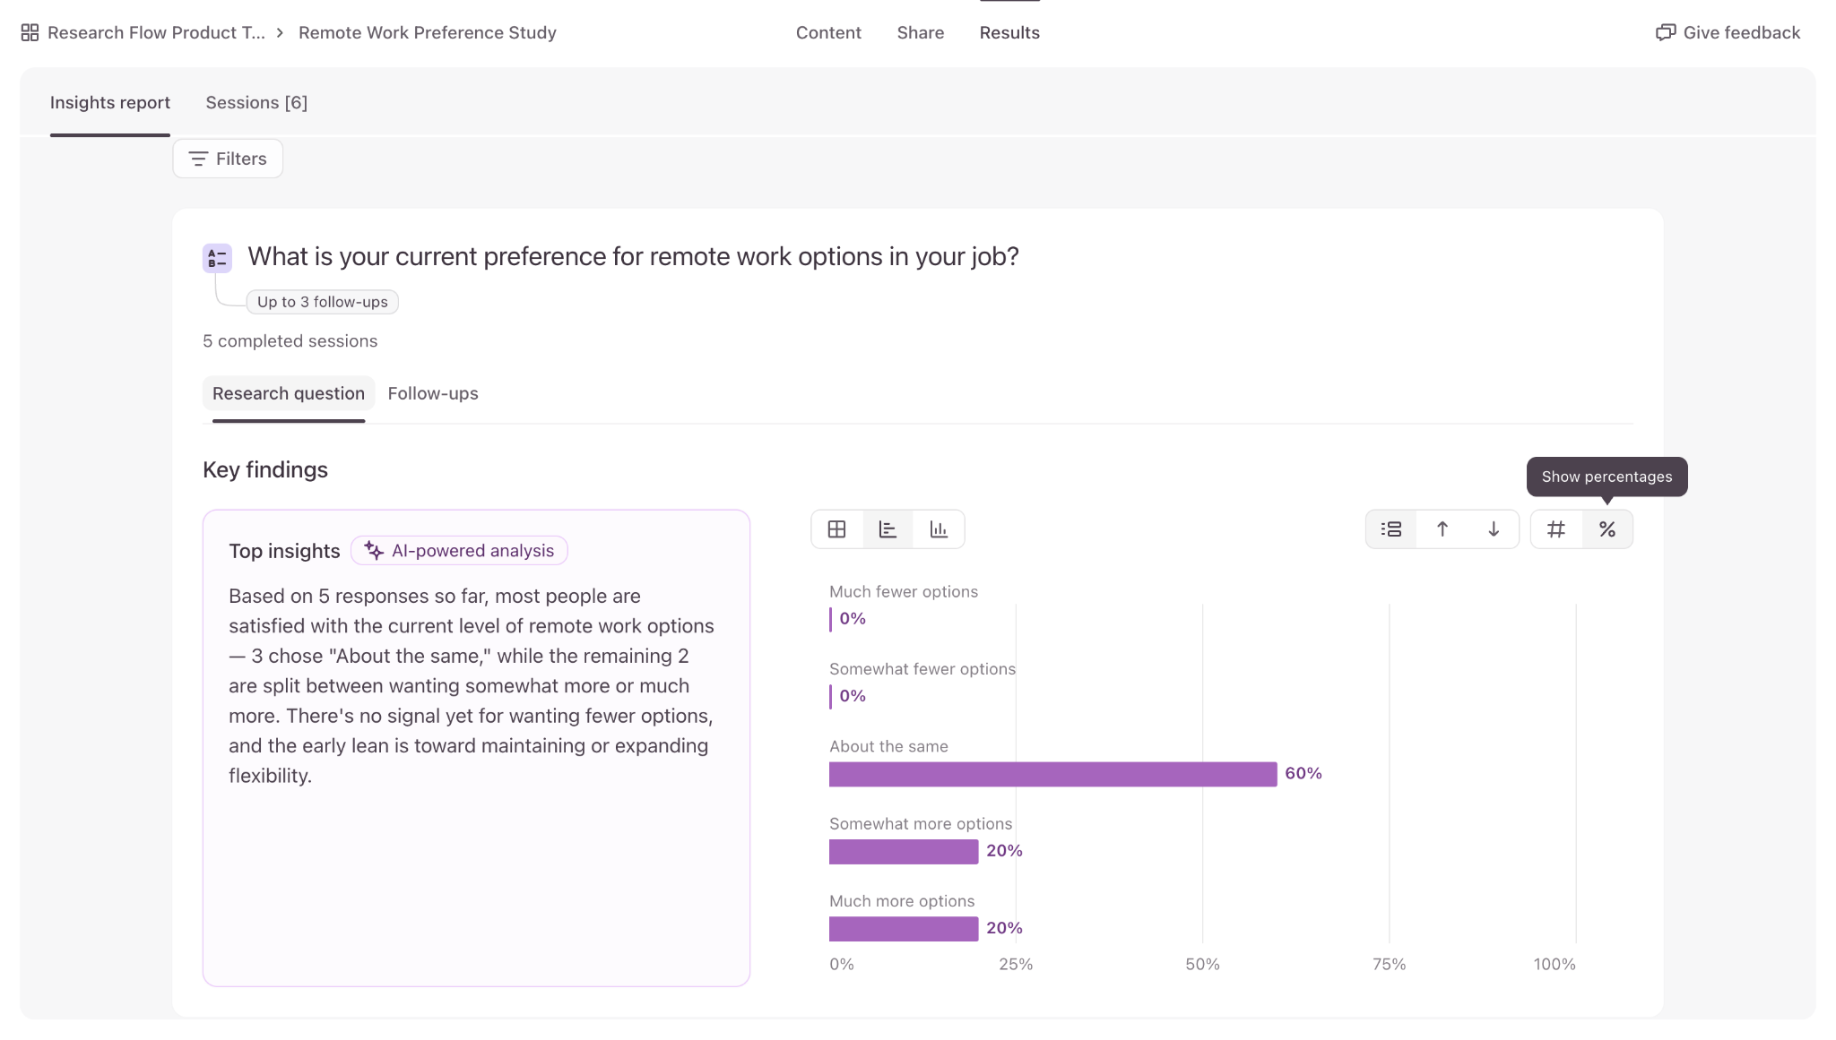Sort bars ascending with up arrow
Image resolution: width=1836 pixels, height=1040 pixels.
coord(1442,529)
